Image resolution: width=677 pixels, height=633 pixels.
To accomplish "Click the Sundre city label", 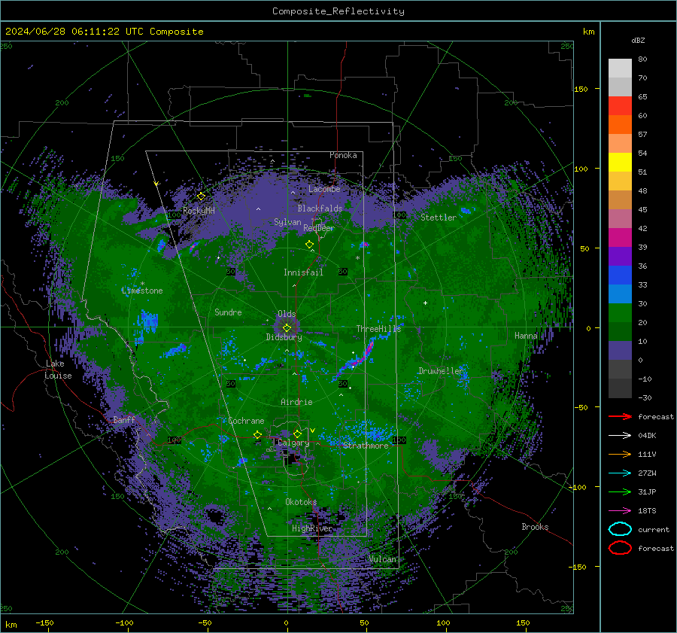I will coord(228,312).
